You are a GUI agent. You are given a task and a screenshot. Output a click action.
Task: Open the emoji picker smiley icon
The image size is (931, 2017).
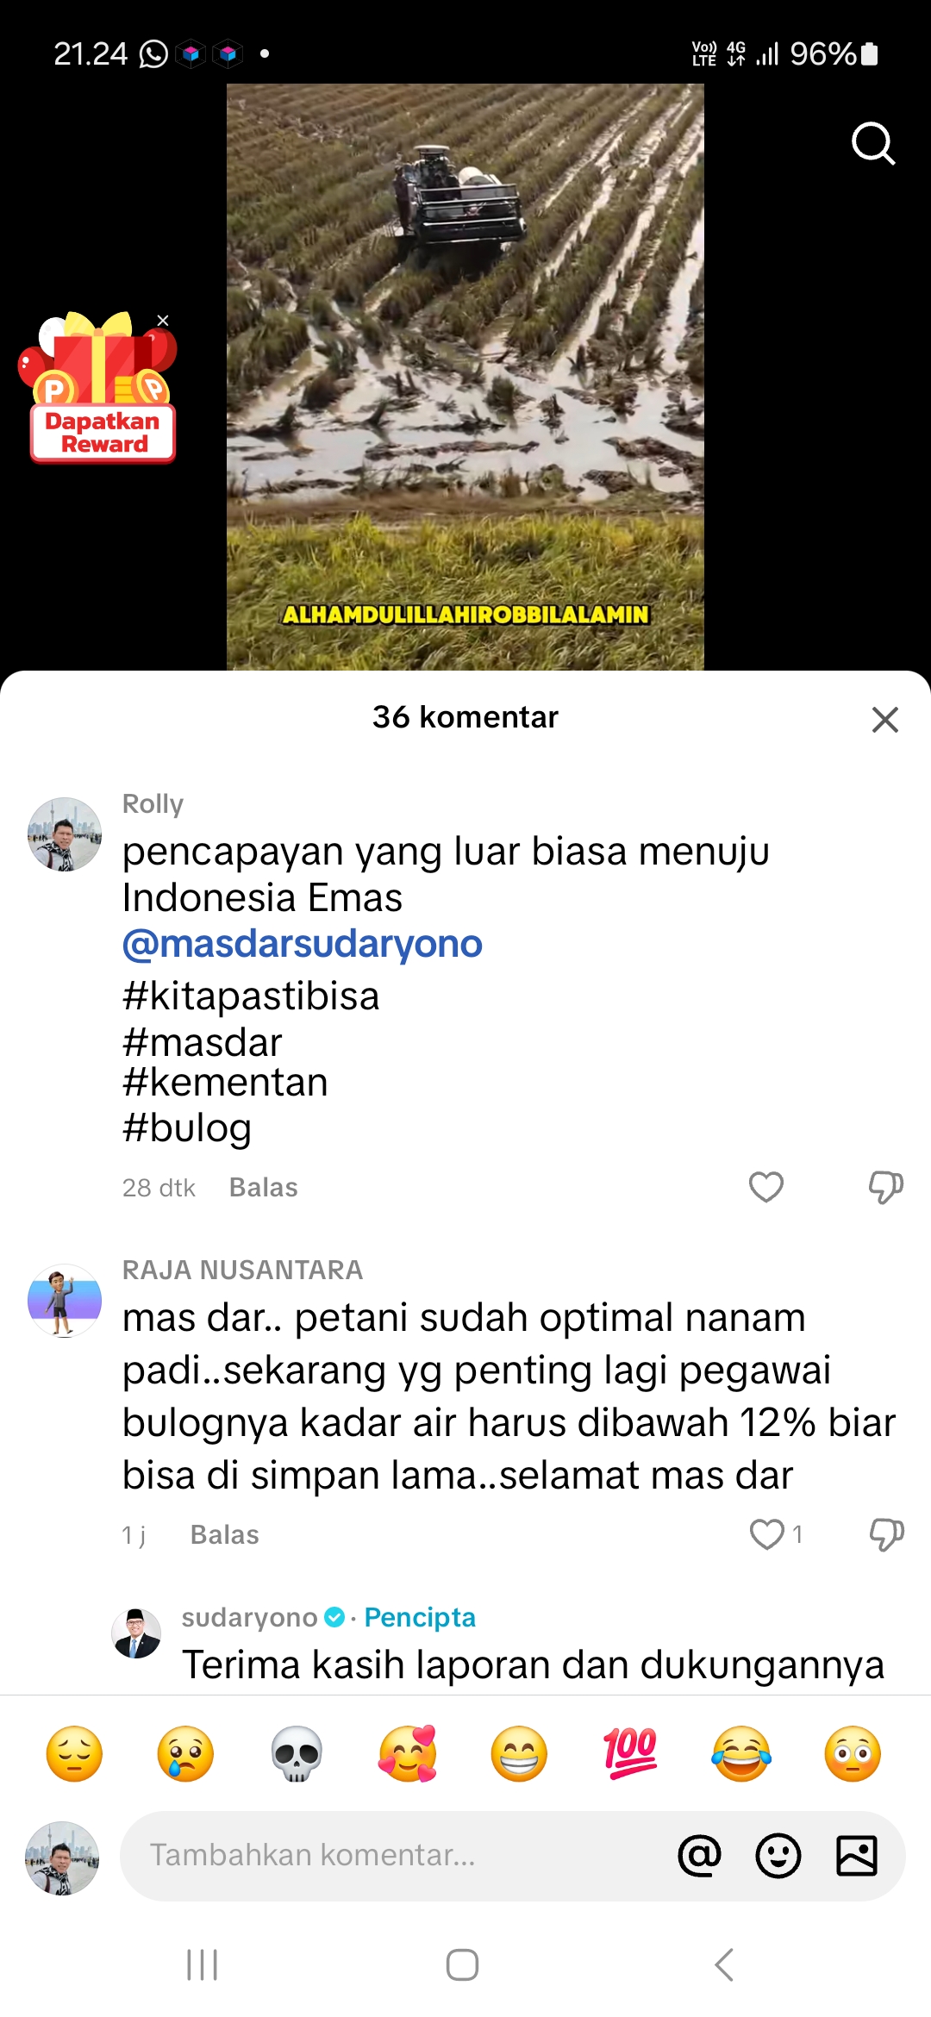[x=778, y=1856]
